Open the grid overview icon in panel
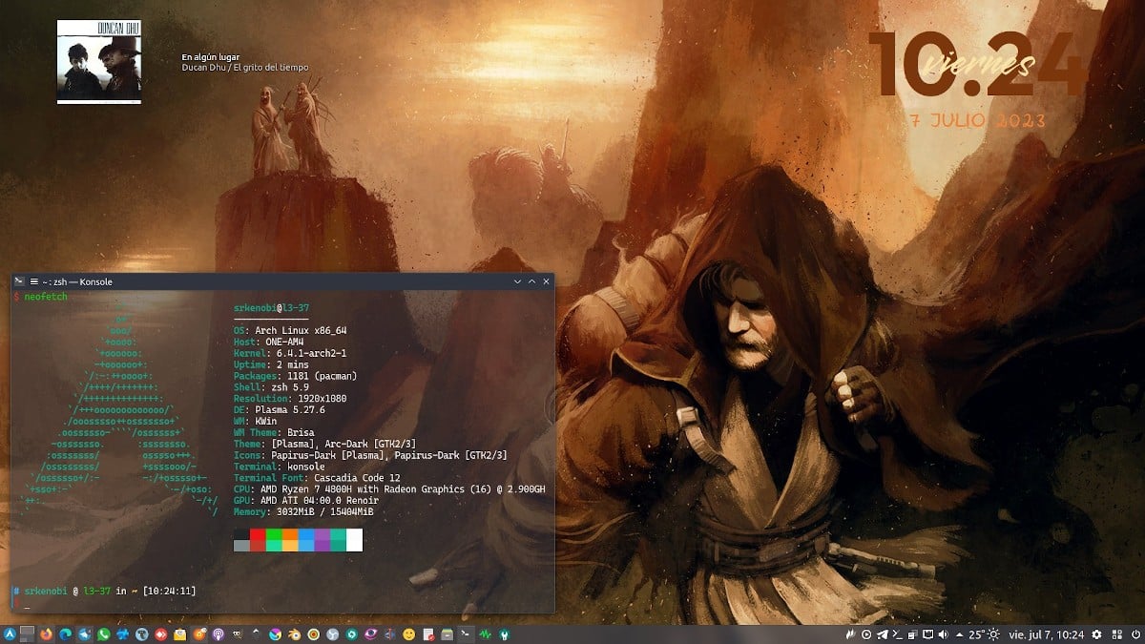This screenshot has width=1145, height=644. 1117,634
